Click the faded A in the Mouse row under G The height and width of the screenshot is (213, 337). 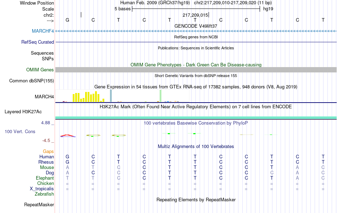pos(67,168)
